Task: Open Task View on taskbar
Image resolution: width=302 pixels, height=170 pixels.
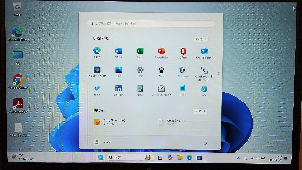Action: 160,158
